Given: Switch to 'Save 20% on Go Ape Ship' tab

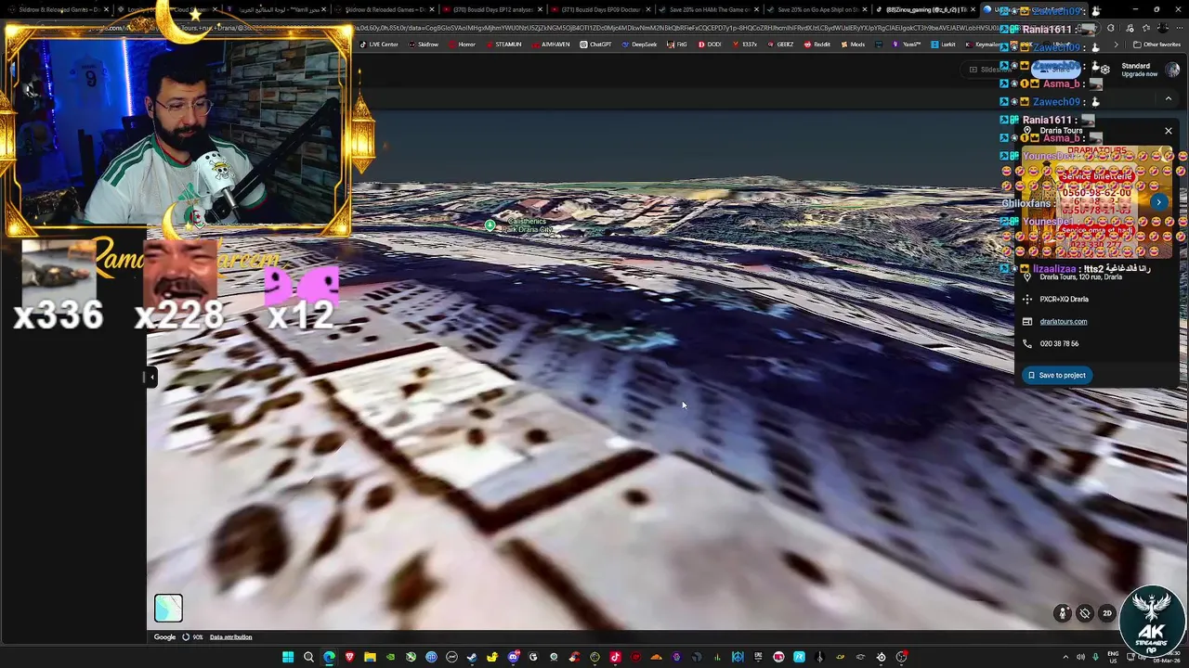Looking at the screenshot, I should [816, 9].
